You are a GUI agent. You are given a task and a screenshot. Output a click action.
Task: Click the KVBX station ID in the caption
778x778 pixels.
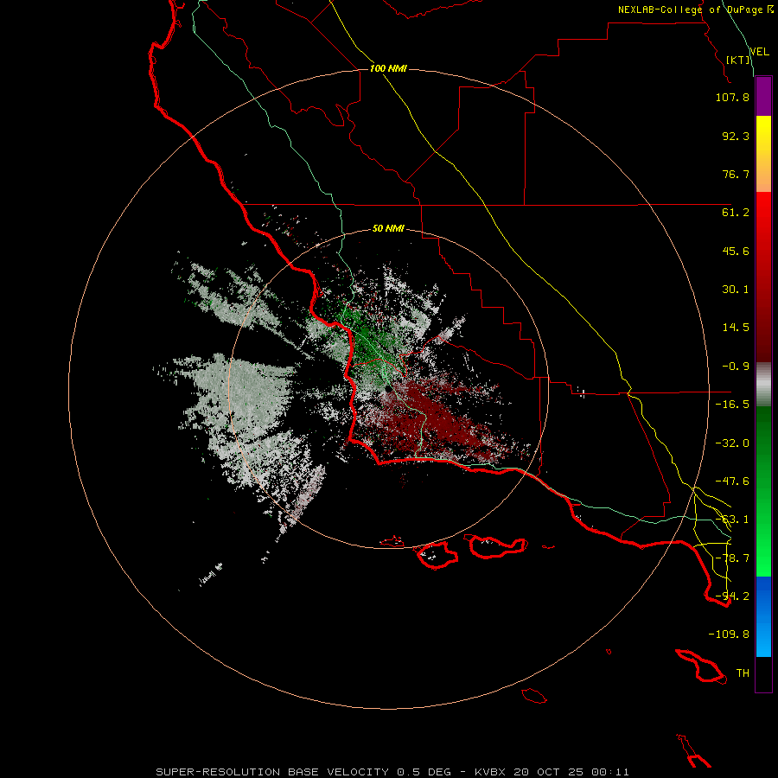tap(490, 772)
